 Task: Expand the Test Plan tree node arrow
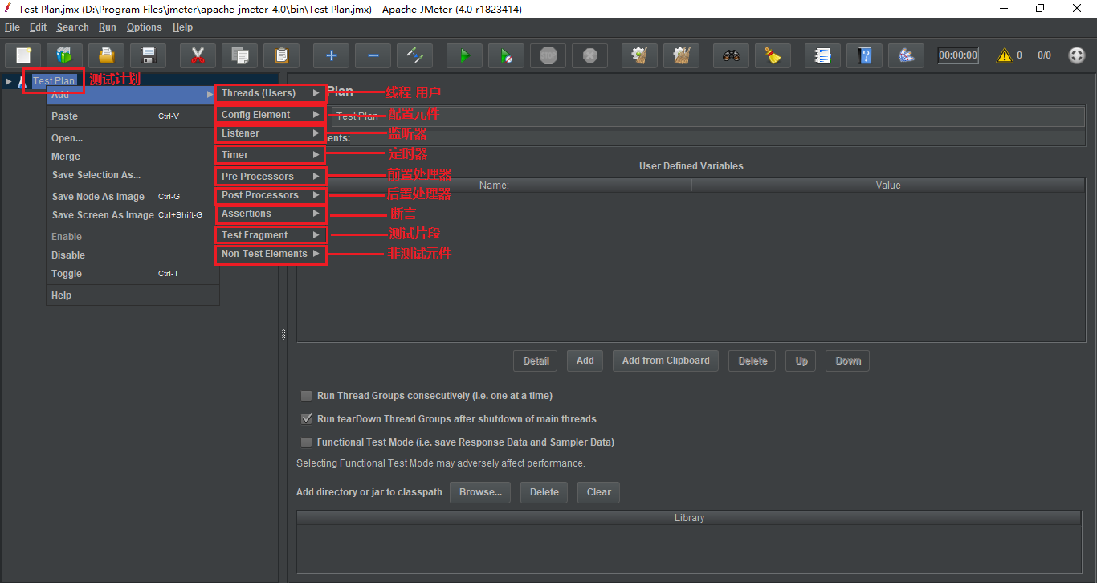tap(9, 80)
